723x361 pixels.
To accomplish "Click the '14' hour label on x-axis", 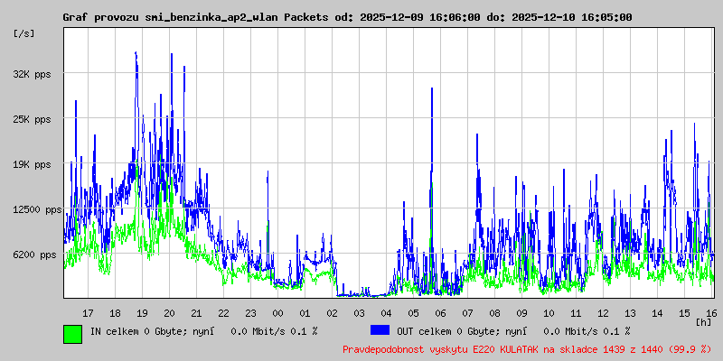I will coord(658,313).
